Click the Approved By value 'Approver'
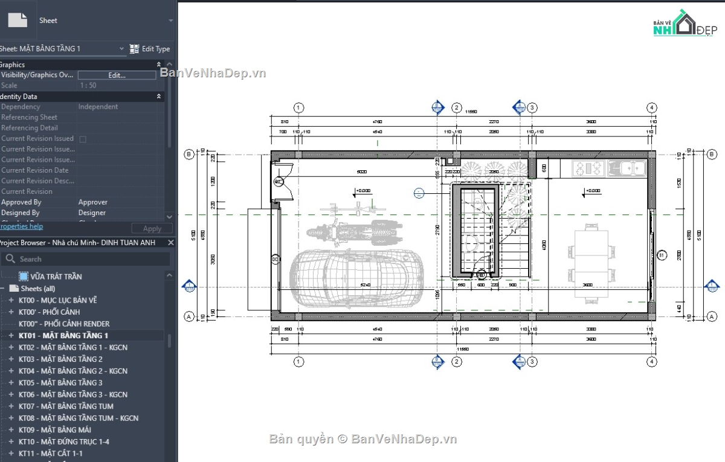Viewport: 725px width, 462px height. [92, 202]
